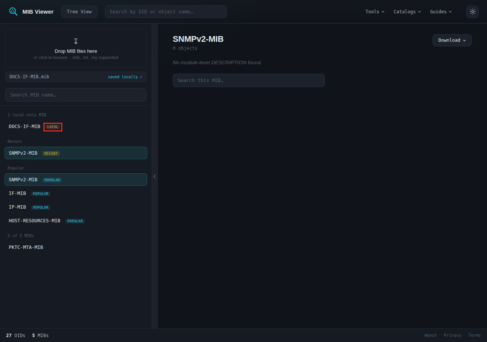487x342 pixels.
Task: Click the 5 MIBs status bar counter
Action: coord(40,336)
